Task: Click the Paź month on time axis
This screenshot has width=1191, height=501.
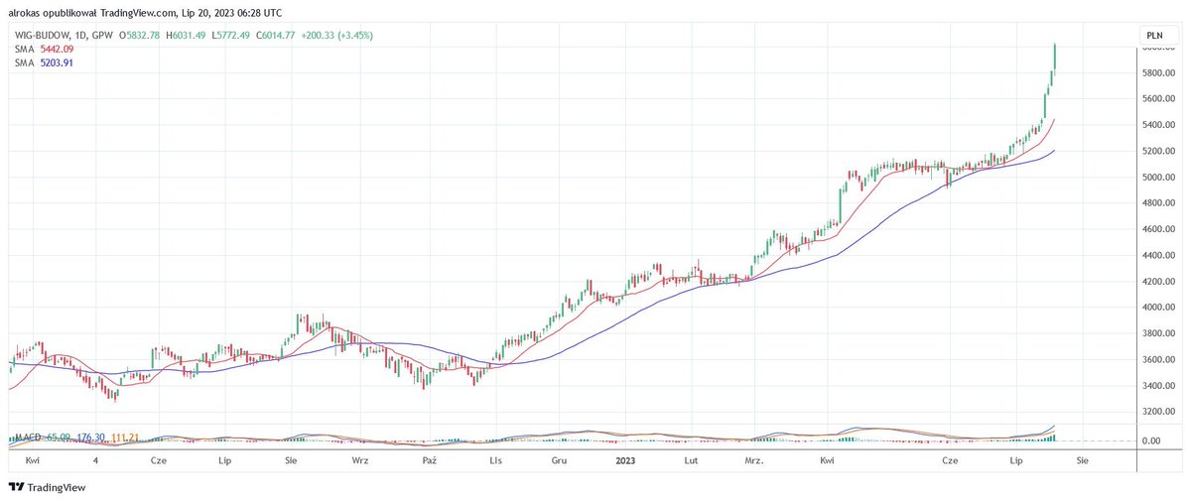Action: (429, 461)
